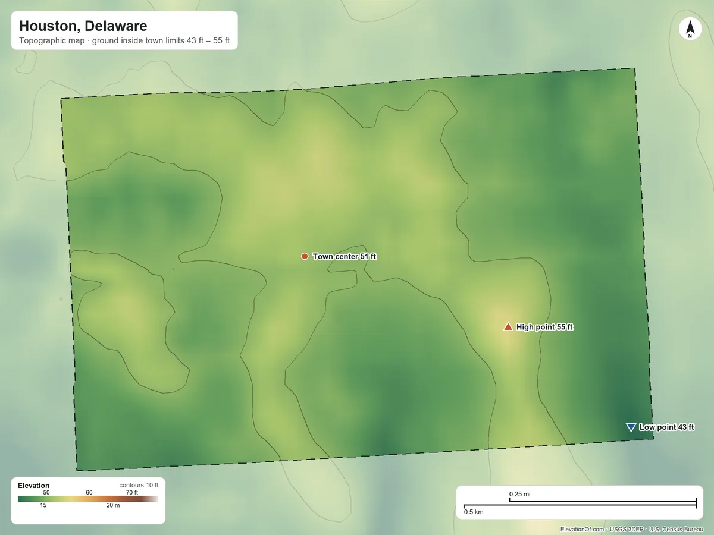Click the 'Elevation' legend heading

pyautogui.click(x=34, y=486)
